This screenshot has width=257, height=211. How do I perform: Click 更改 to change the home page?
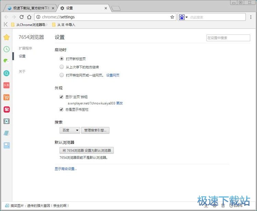[120, 103]
